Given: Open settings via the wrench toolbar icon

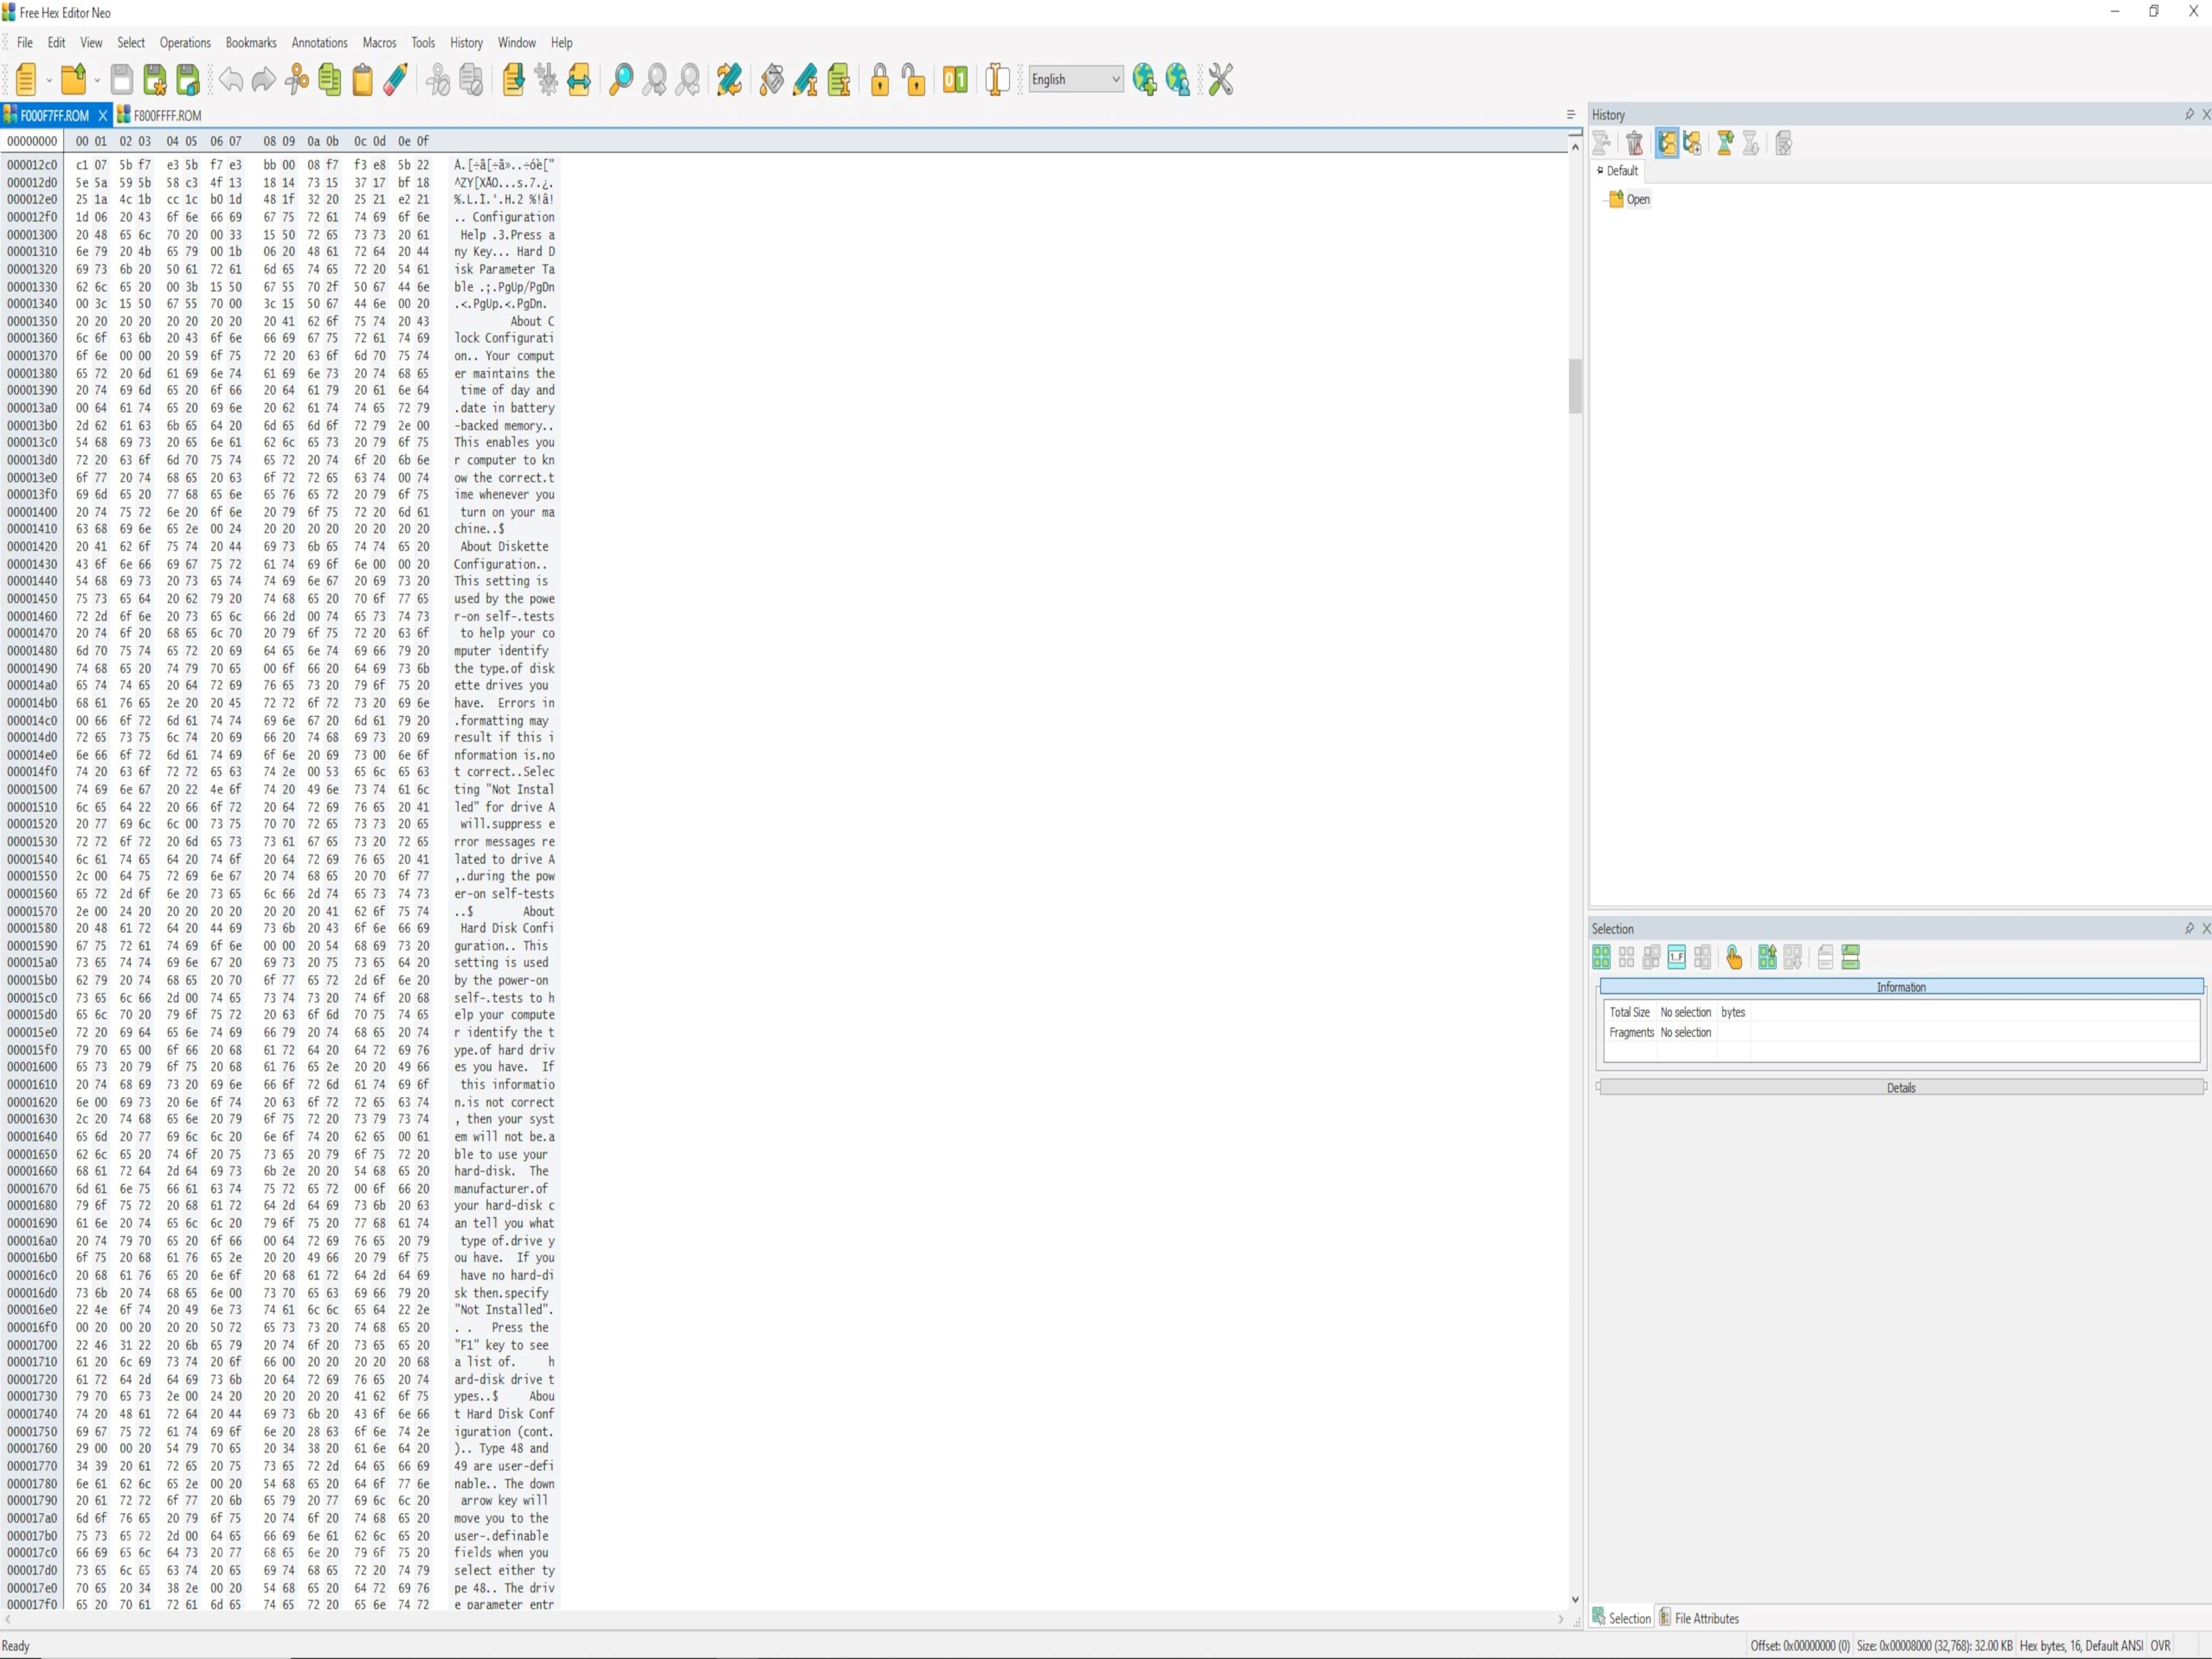Looking at the screenshot, I should point(1221,79).
